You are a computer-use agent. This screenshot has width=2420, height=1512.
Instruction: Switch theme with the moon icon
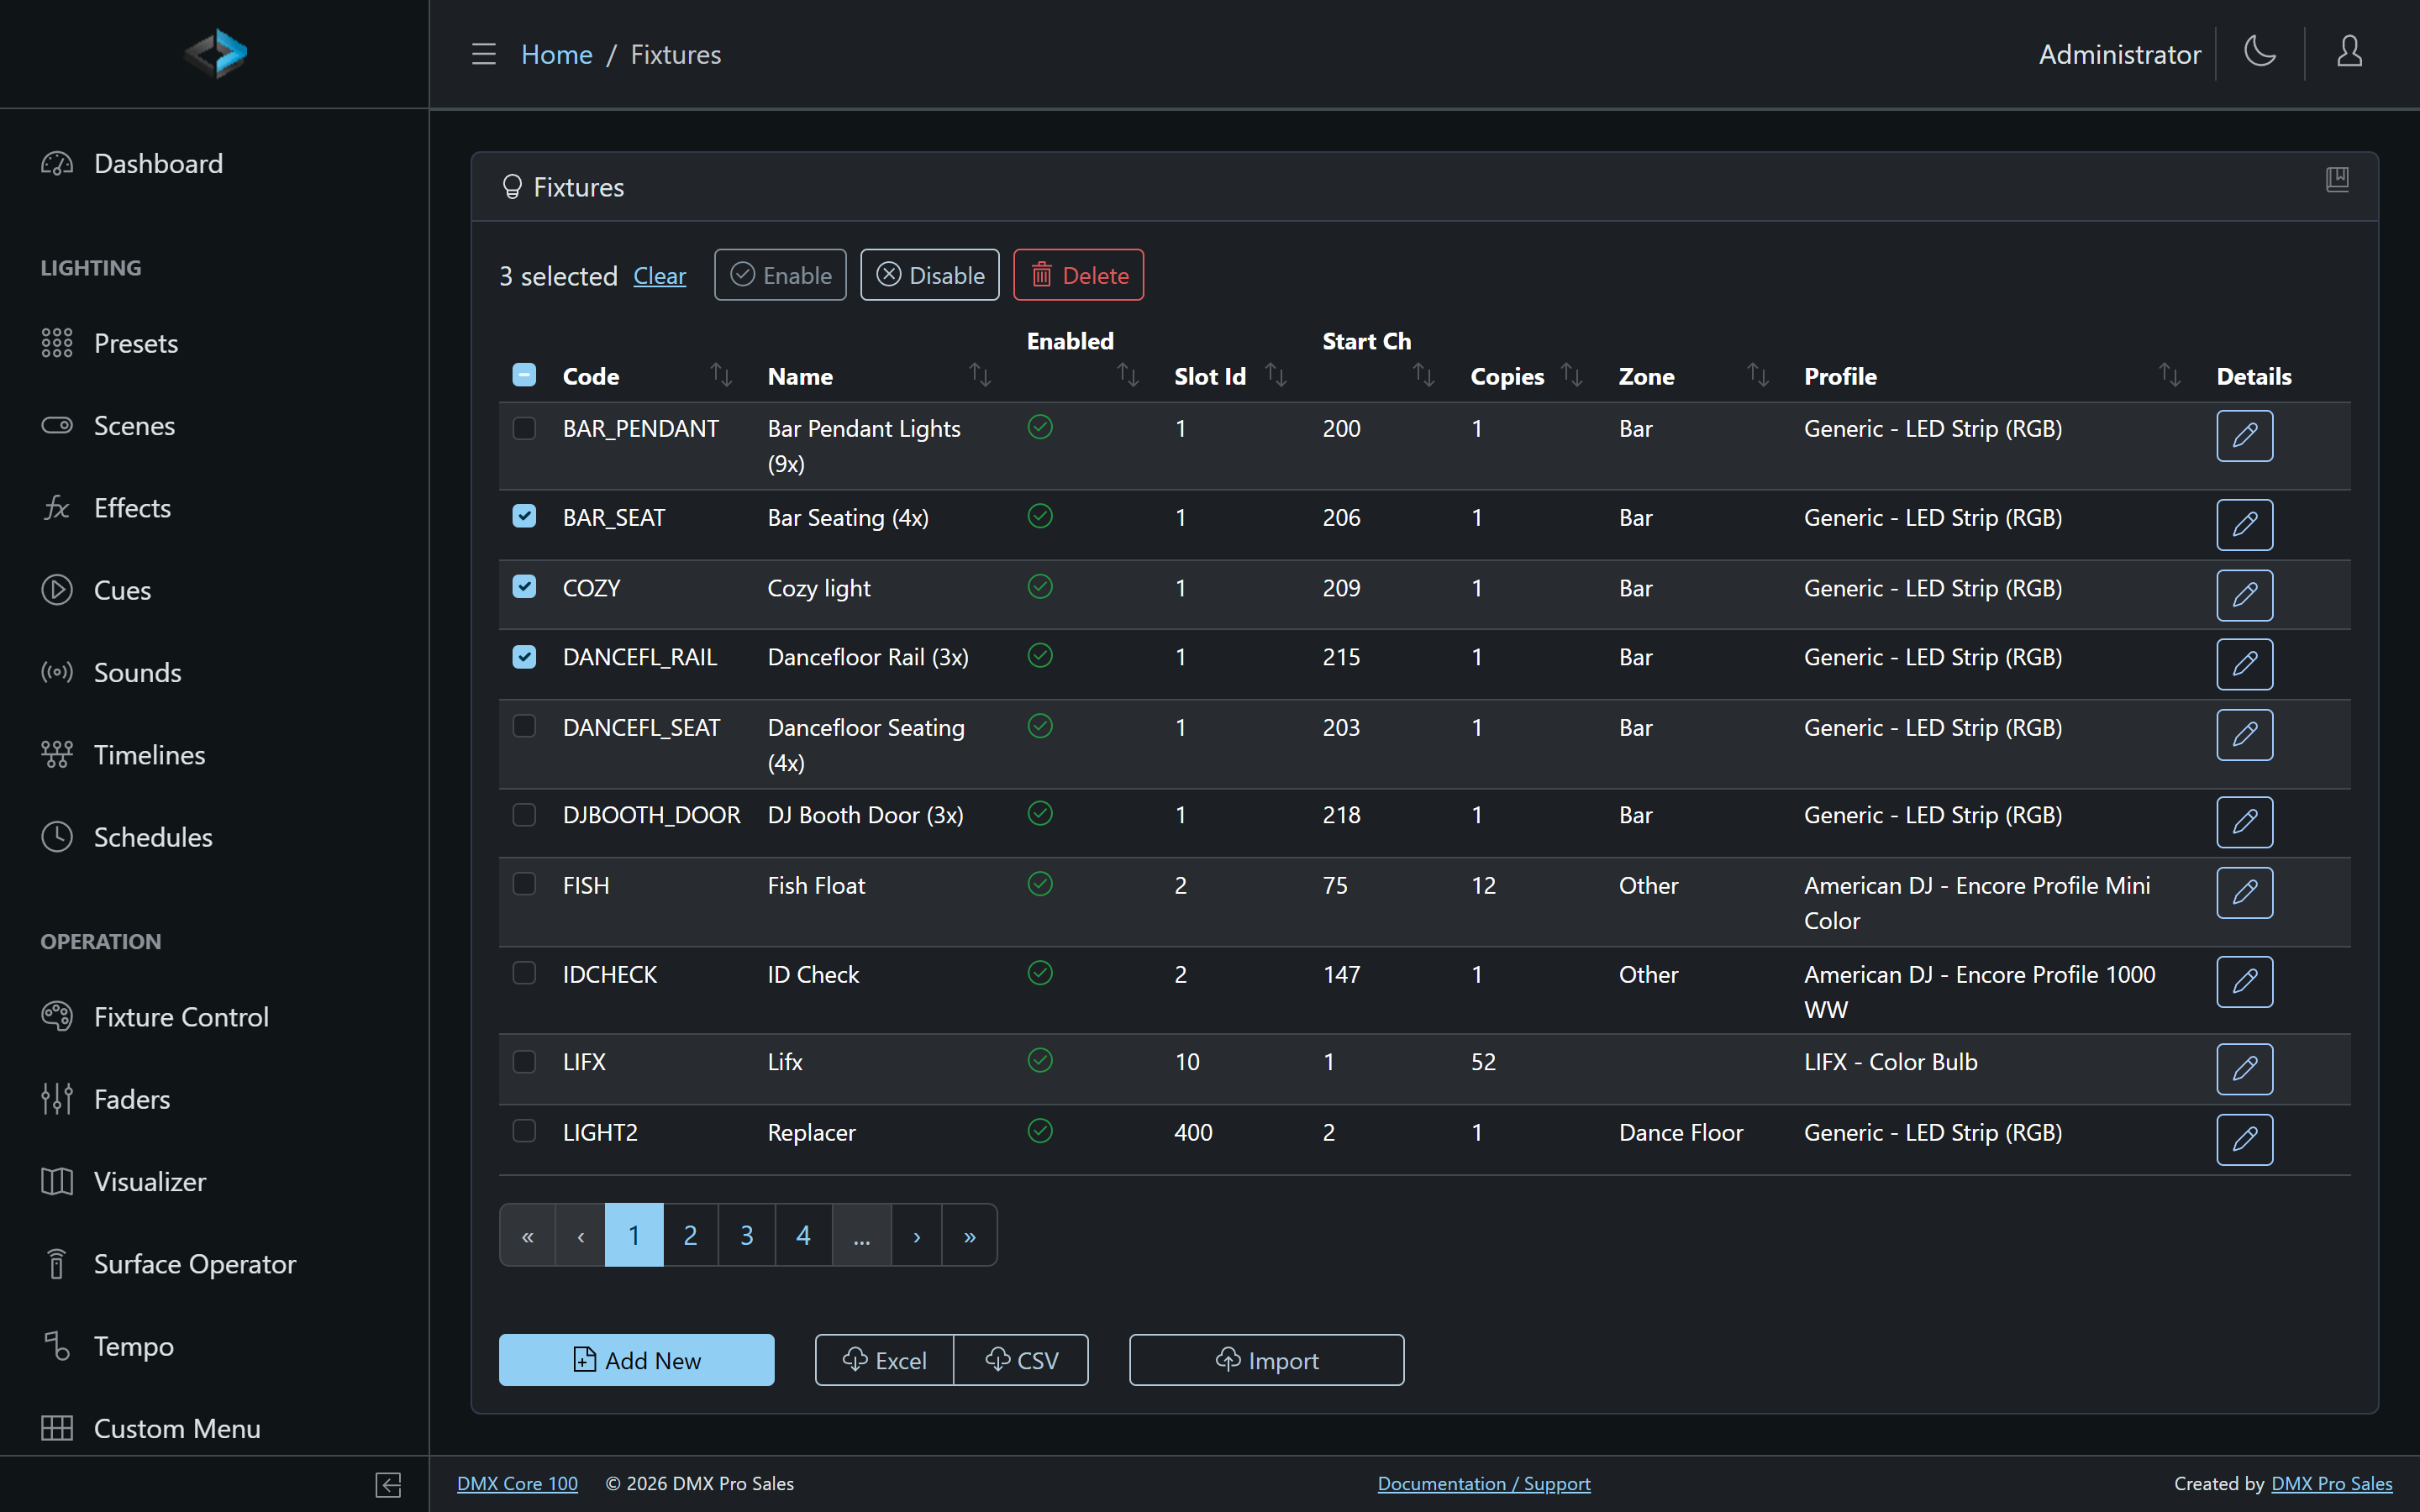click(x=2259, y=52)
